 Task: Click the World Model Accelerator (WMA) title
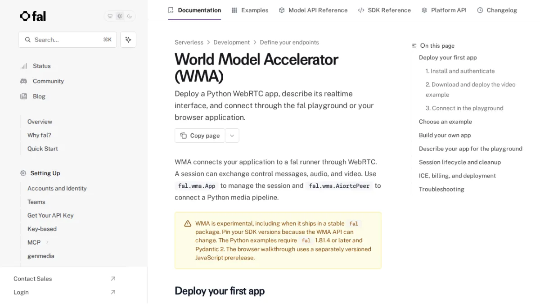click(x=256, y=68)
